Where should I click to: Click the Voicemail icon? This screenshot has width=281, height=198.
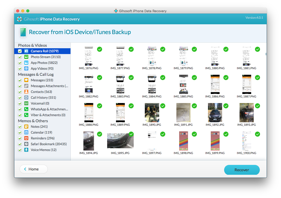(26, 103)
